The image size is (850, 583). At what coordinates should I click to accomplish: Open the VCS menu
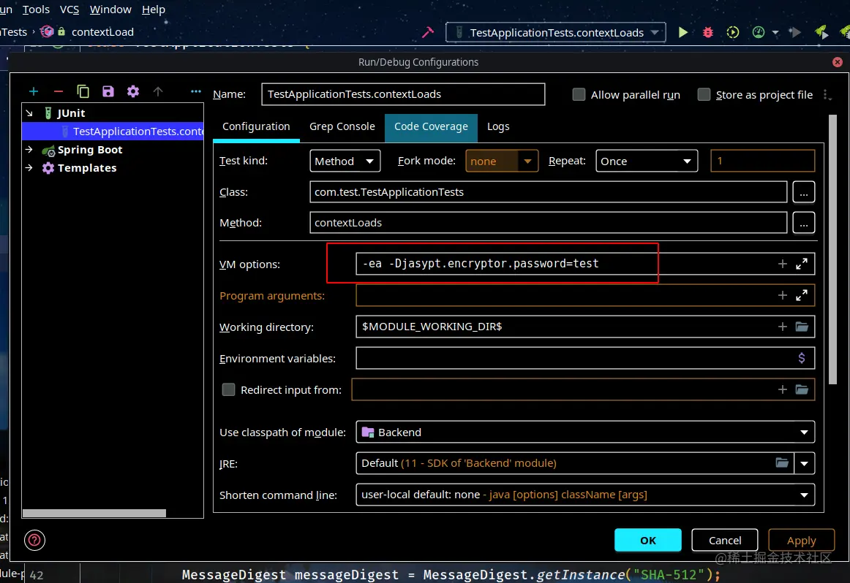69,9
